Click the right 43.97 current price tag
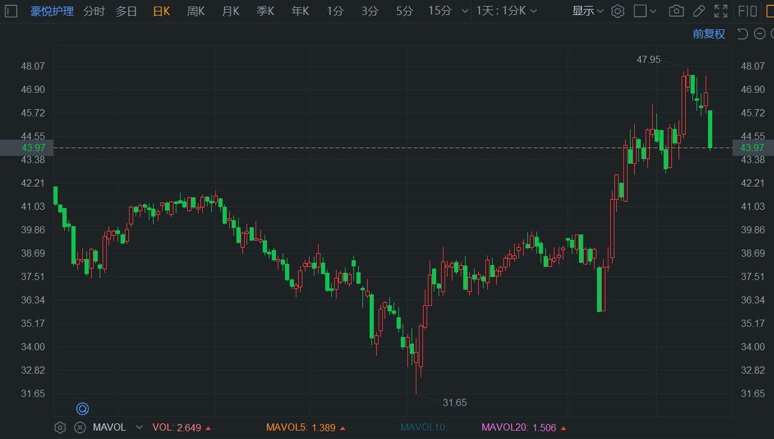 [x=752, y=148]
